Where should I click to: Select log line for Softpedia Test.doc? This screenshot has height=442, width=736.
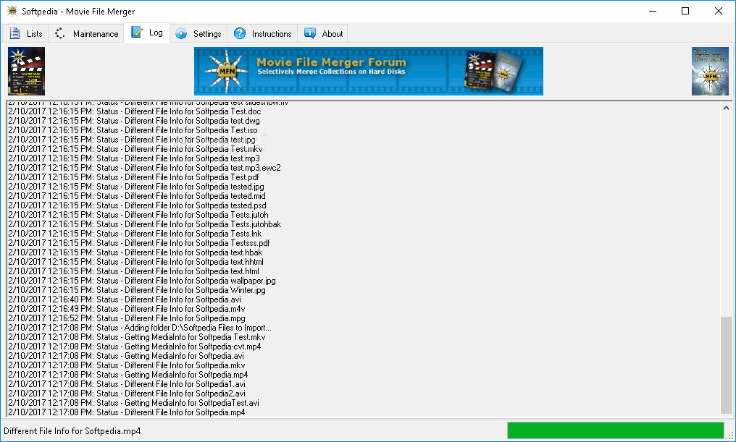(x=134, y=111)
